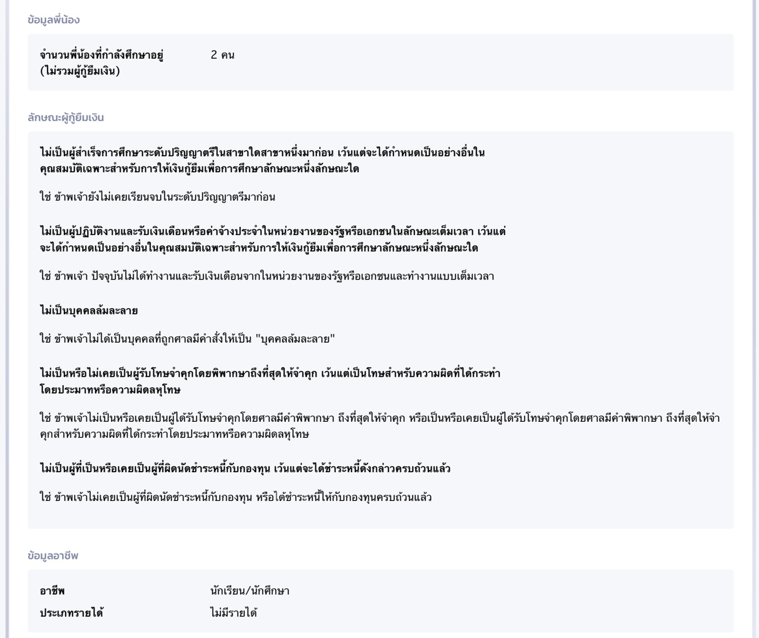Click the (ไม่รวมผู้กู้ยืมเงิน) note text
759x638 pixels.
pos(80,71)
